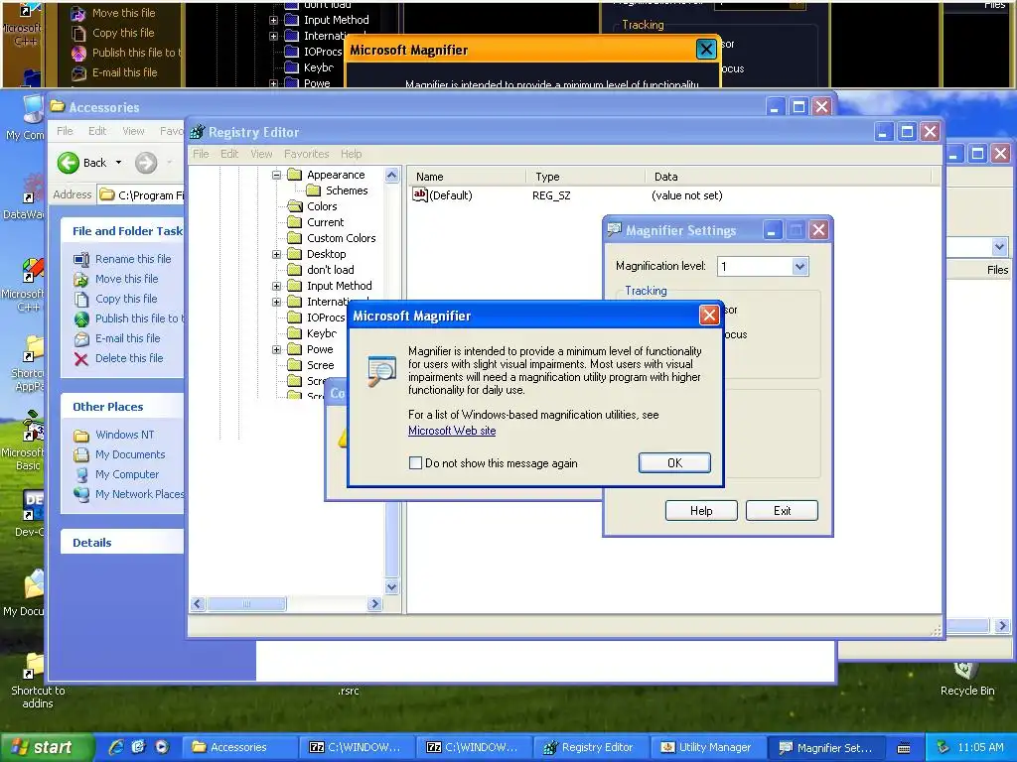Expand the Details panel header
1017x762 pixels.
tap(122, 543)
